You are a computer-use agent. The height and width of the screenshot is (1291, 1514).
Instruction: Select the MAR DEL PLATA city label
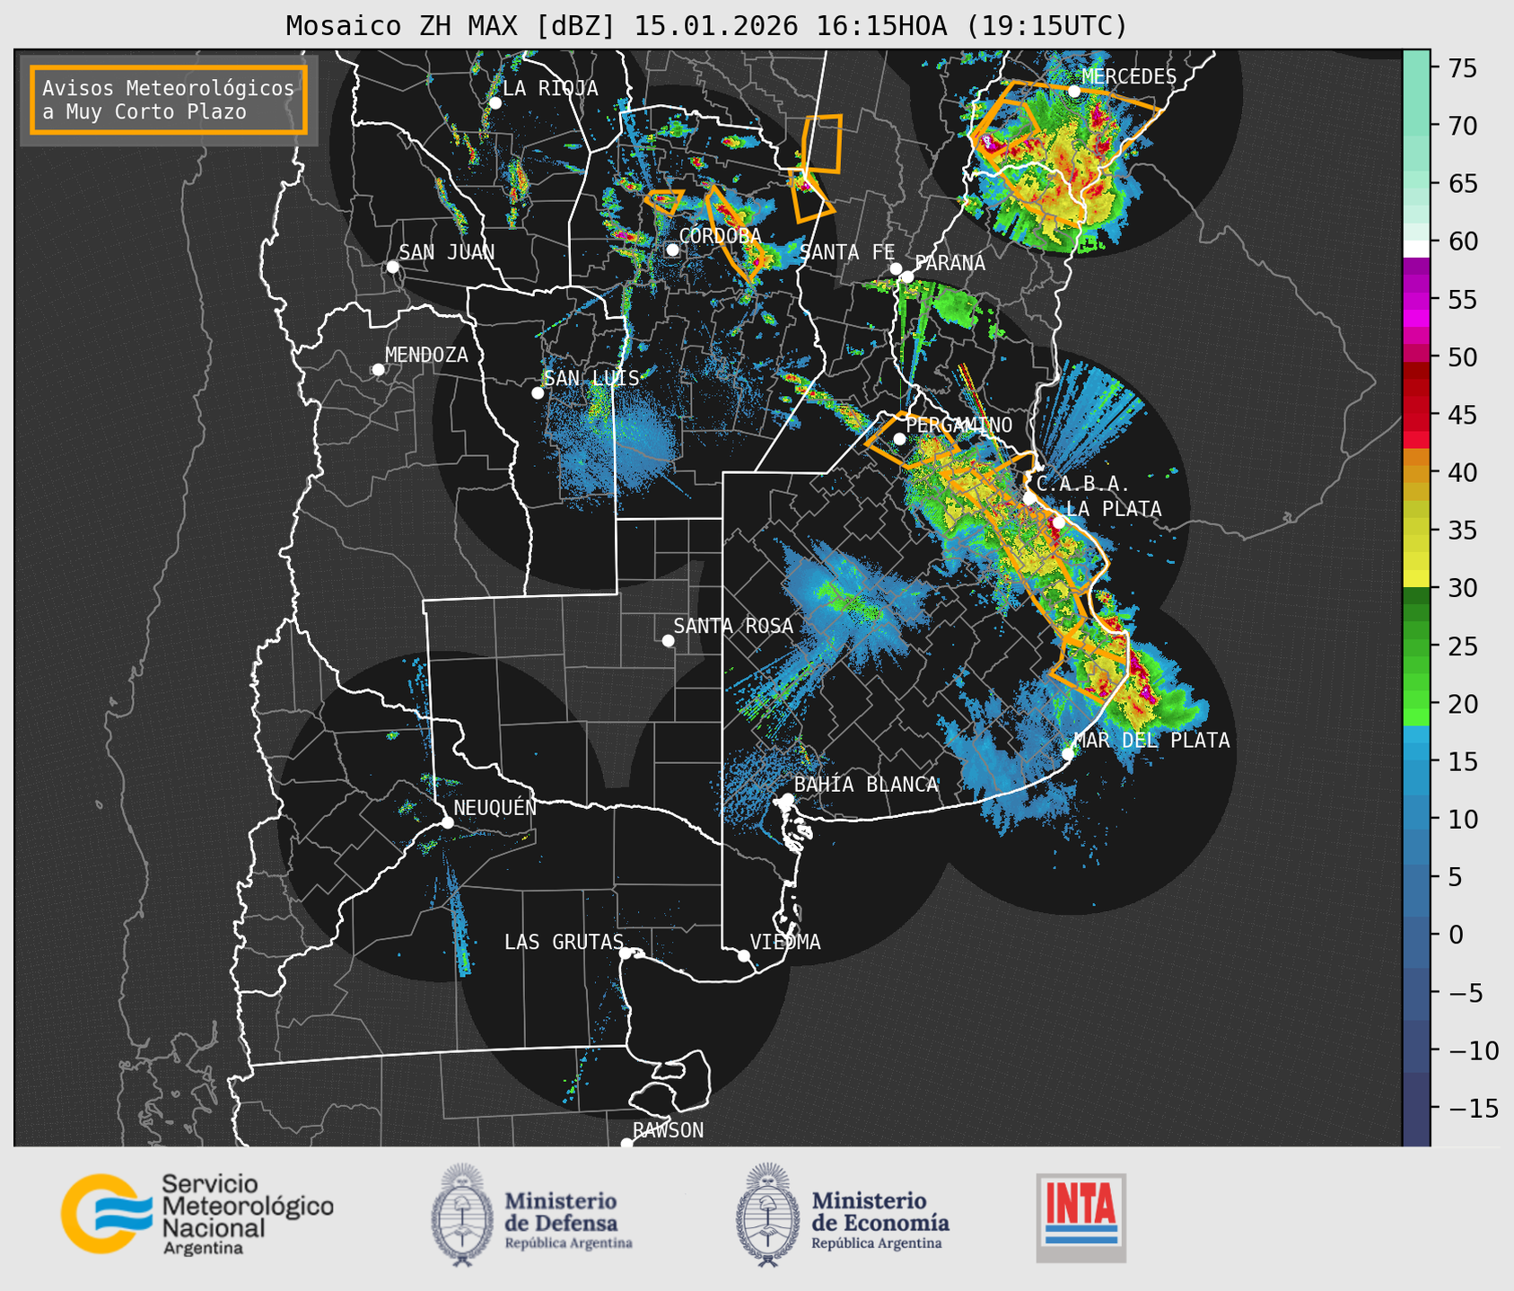[x=1151, y=741]
